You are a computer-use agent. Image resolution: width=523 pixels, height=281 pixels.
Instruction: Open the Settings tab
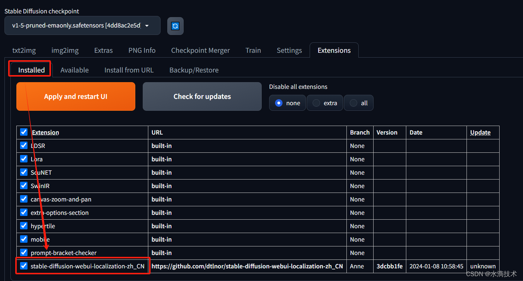tap(289, 50)
